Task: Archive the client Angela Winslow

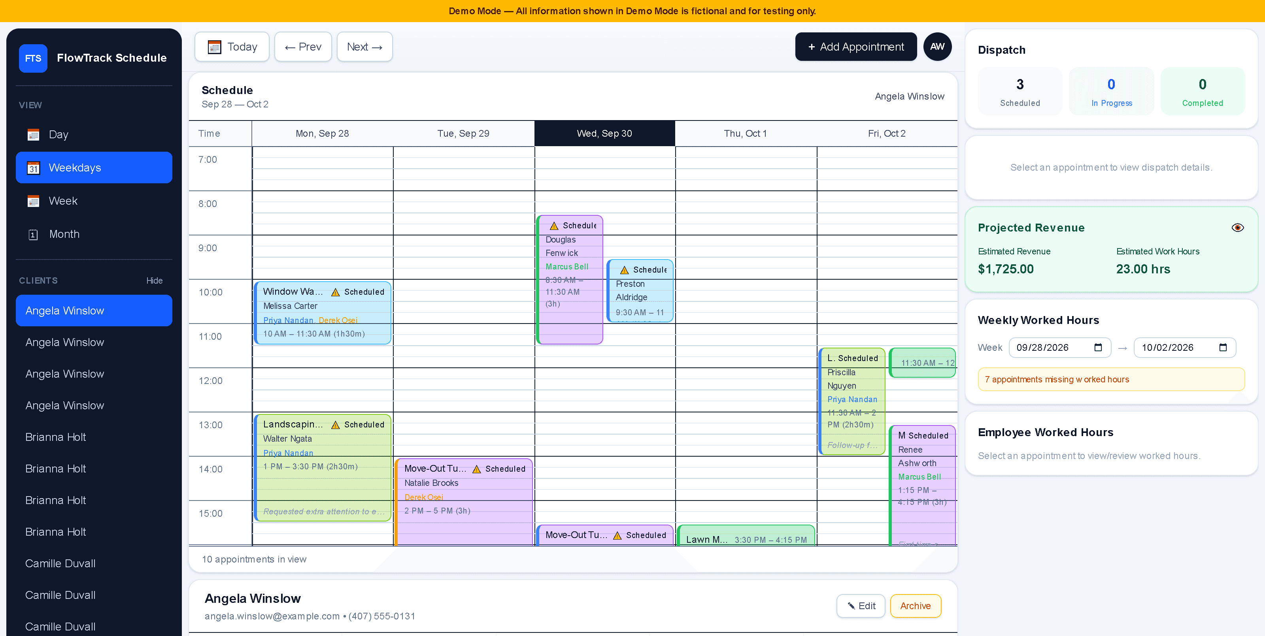Action: tap(916, 606)
